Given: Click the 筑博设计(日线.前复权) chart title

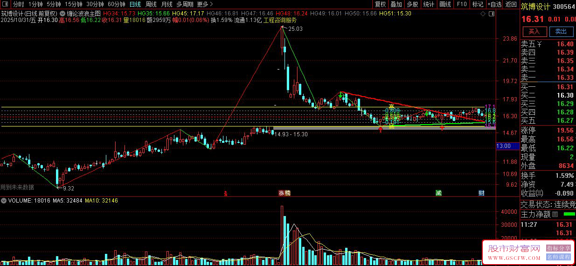Looking at the screenshot, I should coord(29,14).
